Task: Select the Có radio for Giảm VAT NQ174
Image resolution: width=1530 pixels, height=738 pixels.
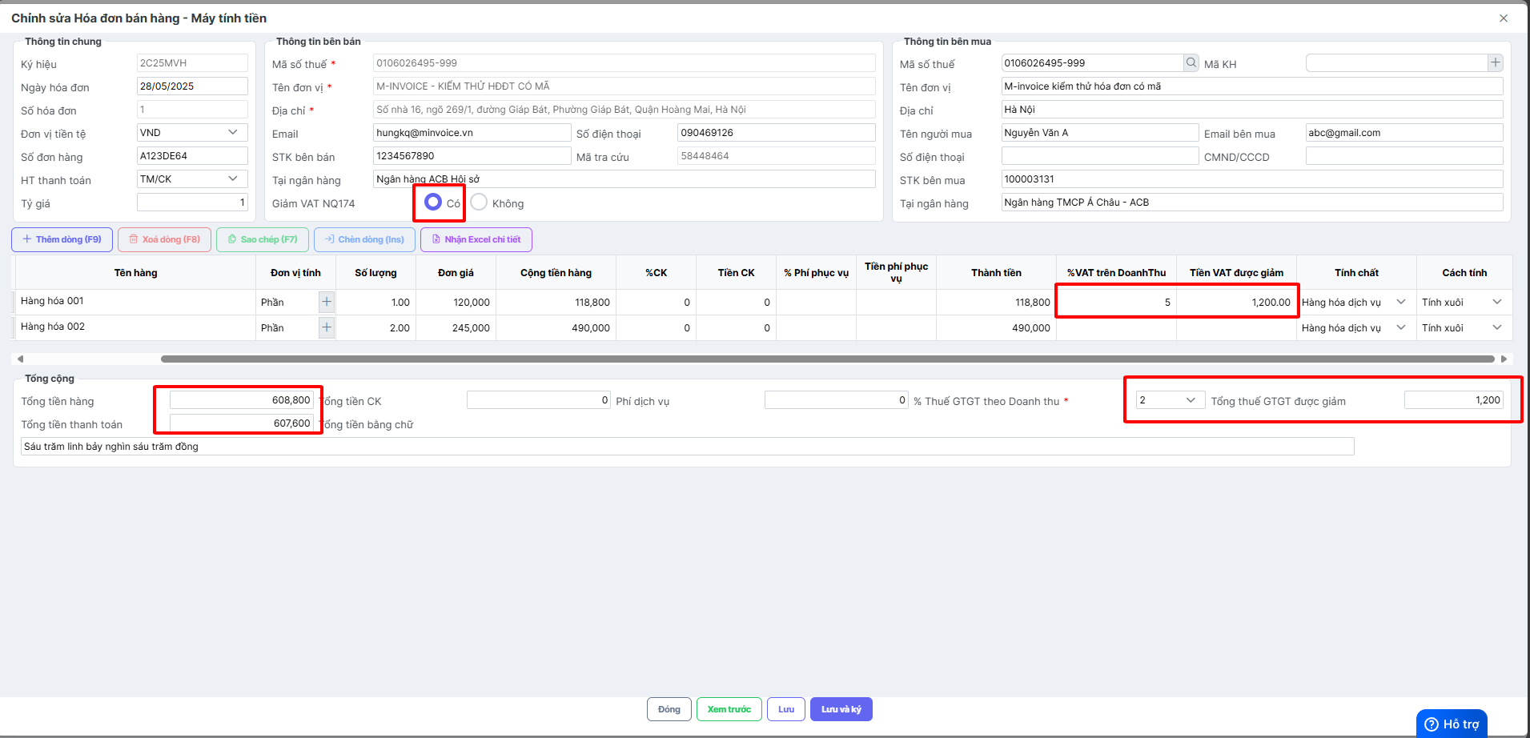Action: click(433, 202)
